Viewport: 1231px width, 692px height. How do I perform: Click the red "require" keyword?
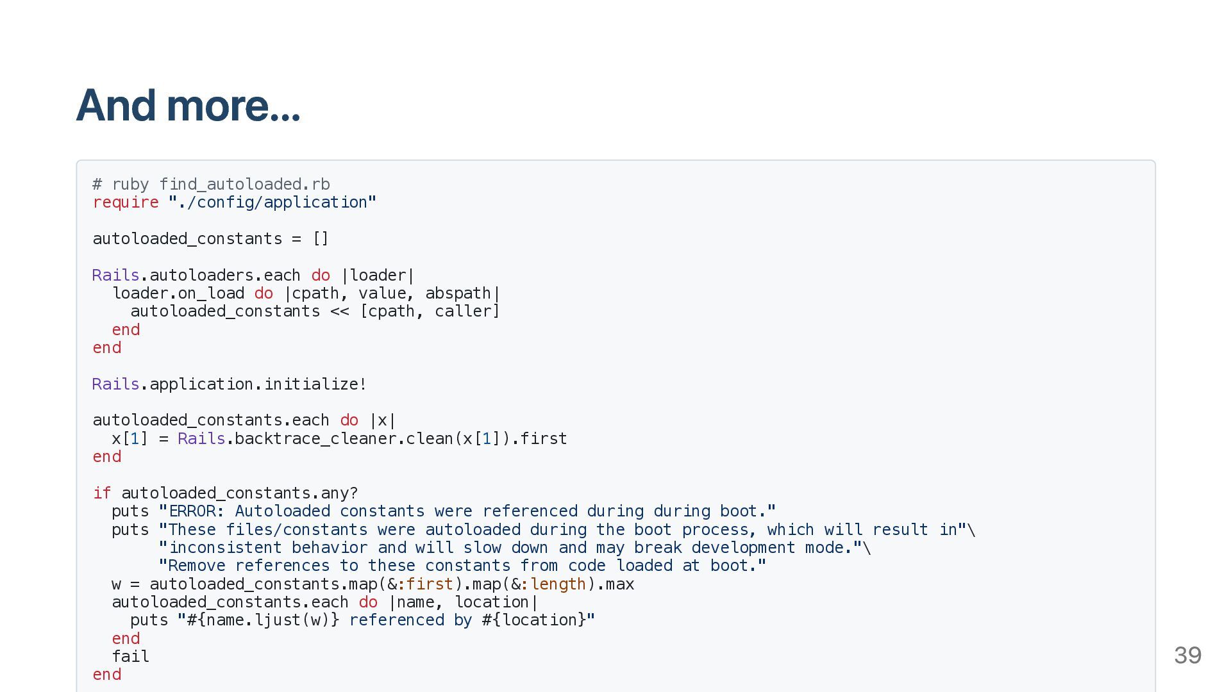(126, 202)
